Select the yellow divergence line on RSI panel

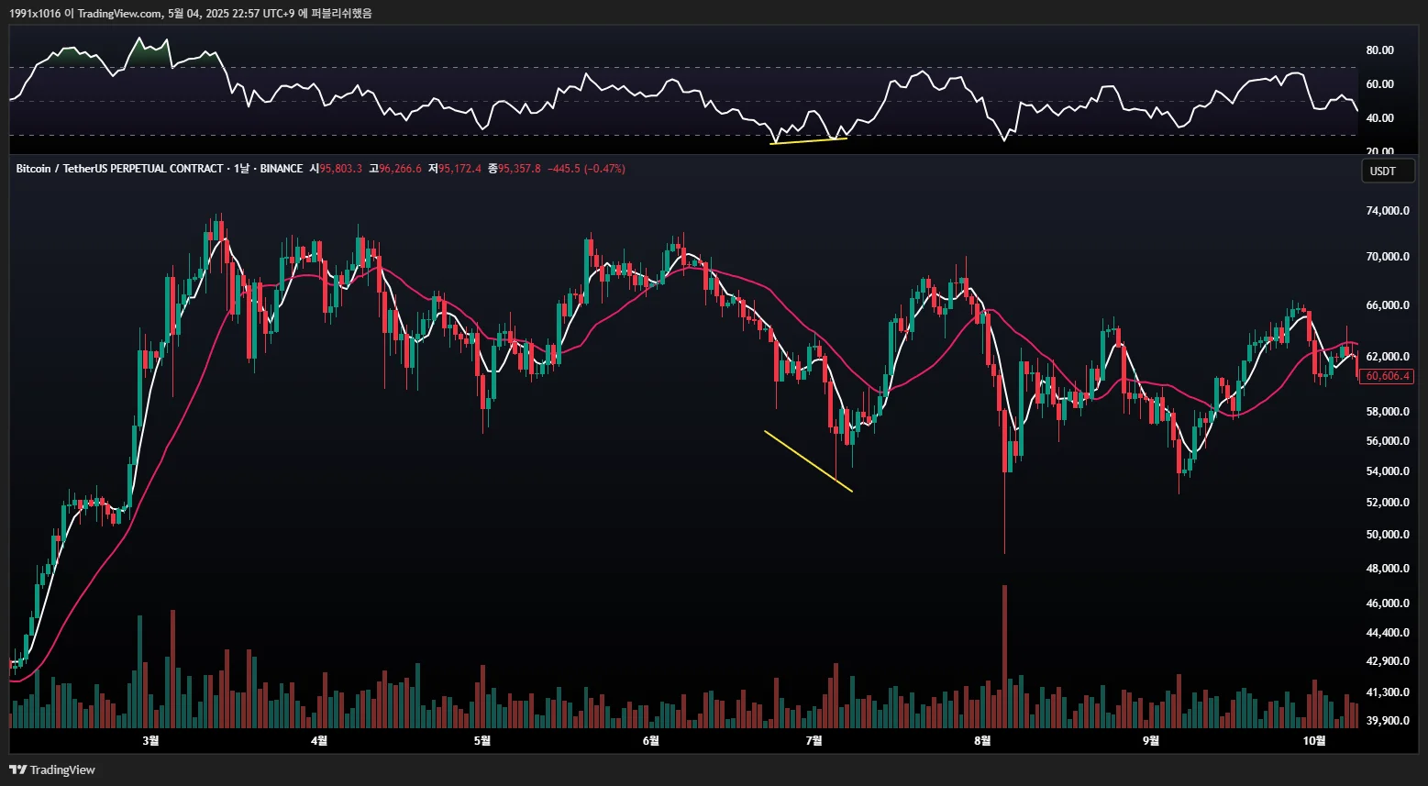809,140
